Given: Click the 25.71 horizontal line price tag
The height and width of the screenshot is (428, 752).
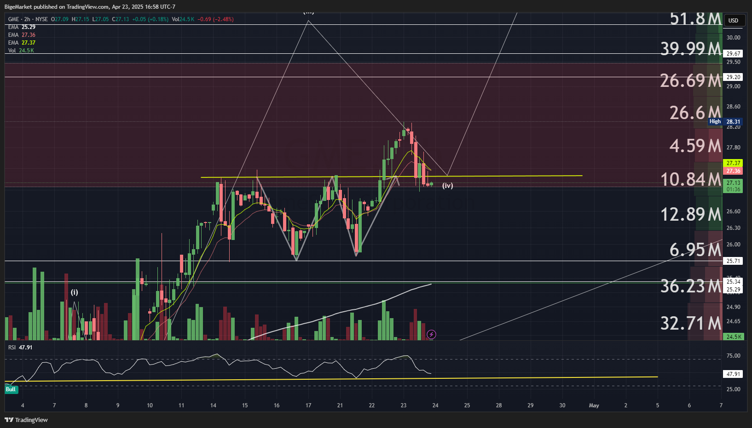Looking at the screenshot, I should point(733,261).
